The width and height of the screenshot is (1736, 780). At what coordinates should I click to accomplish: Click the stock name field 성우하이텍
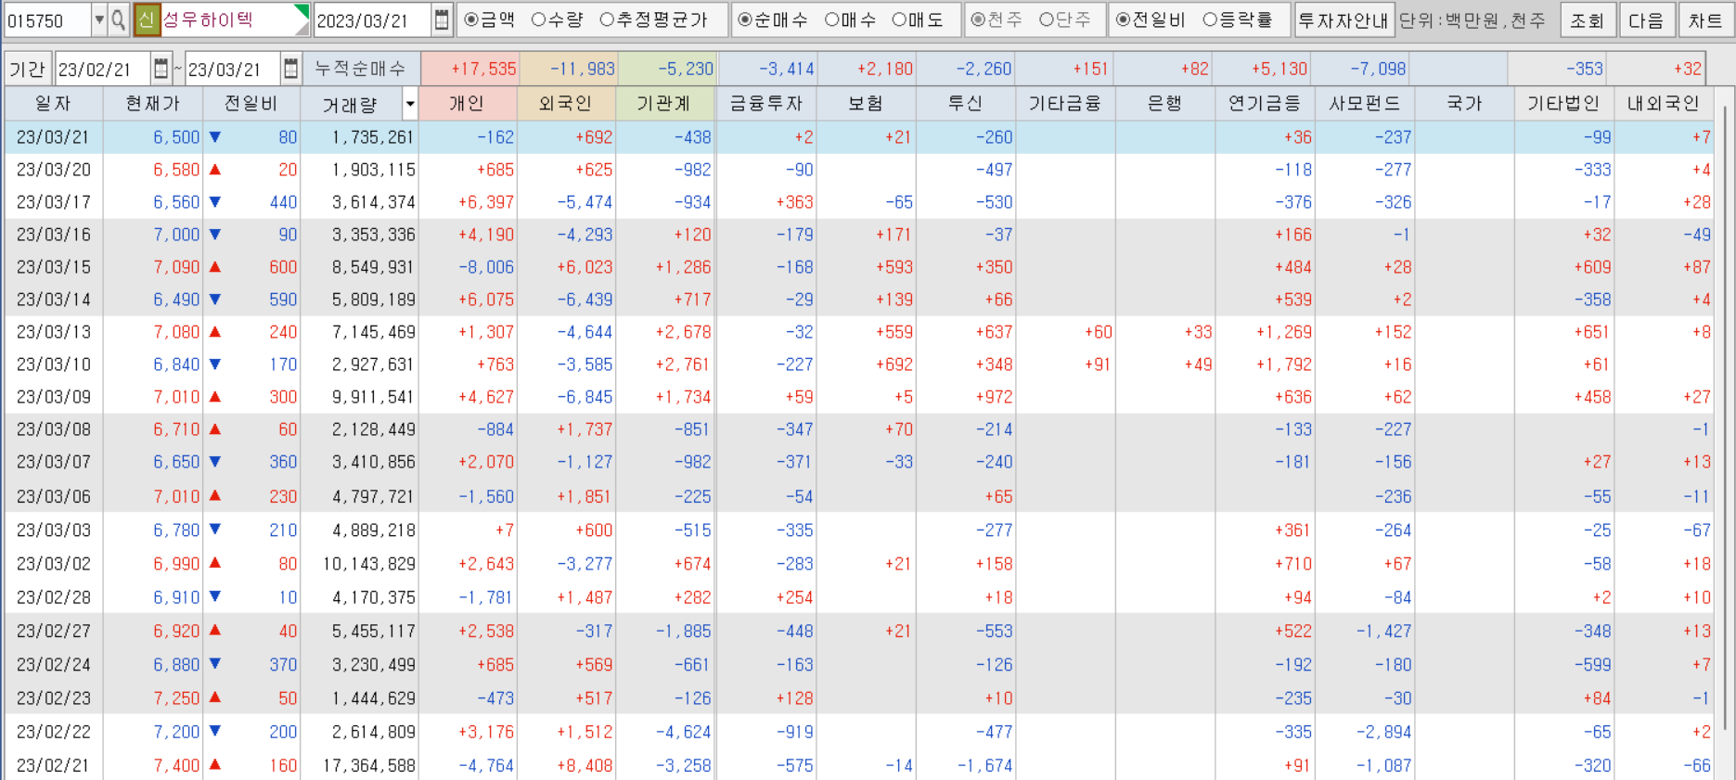click(x=235, y=19)
